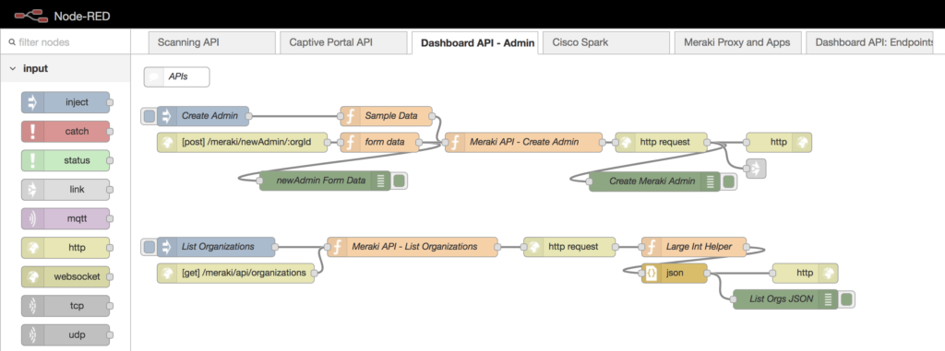This screenshot has height=351, width=945.
Task: Select the form data function node
Action: 380,143
